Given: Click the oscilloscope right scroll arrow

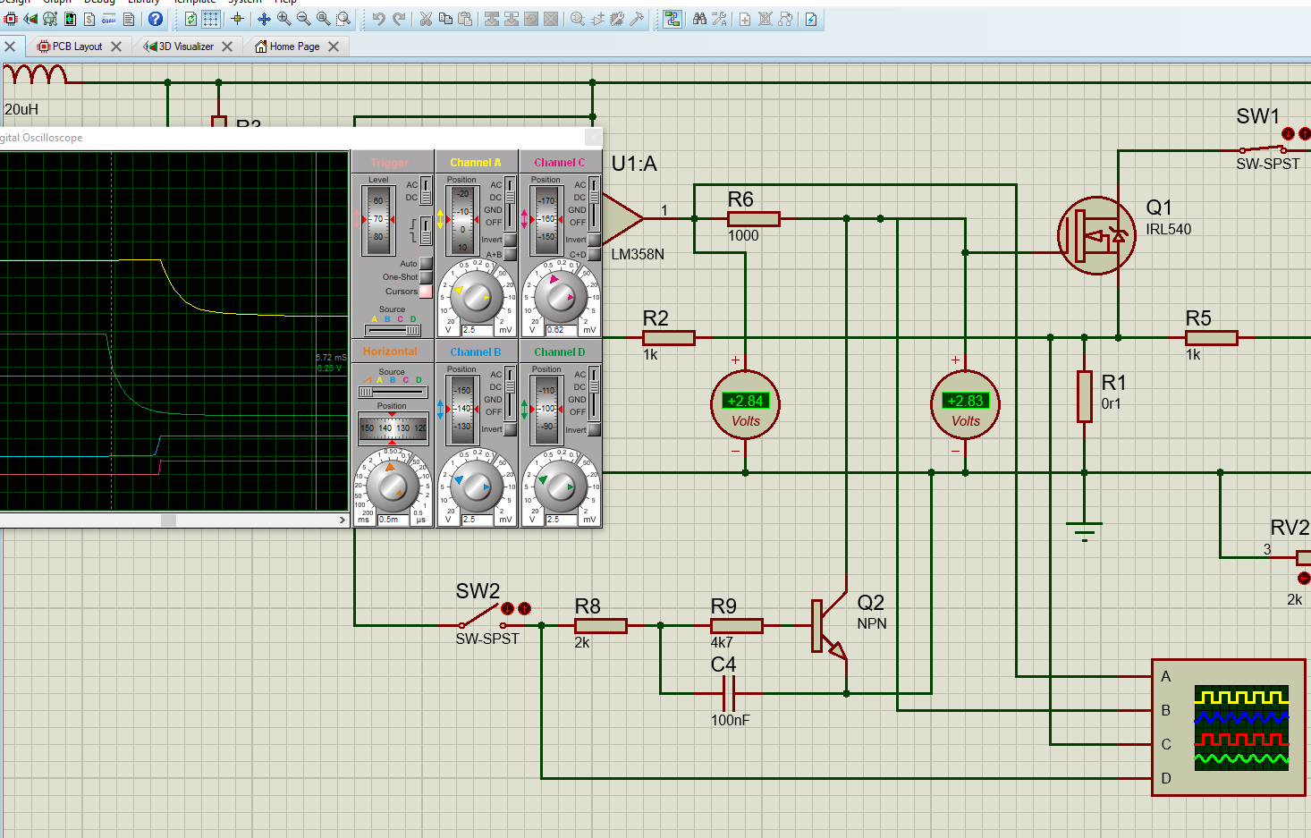Looking at the screenshot, I should pyautogui.click(x=342, y=520).
